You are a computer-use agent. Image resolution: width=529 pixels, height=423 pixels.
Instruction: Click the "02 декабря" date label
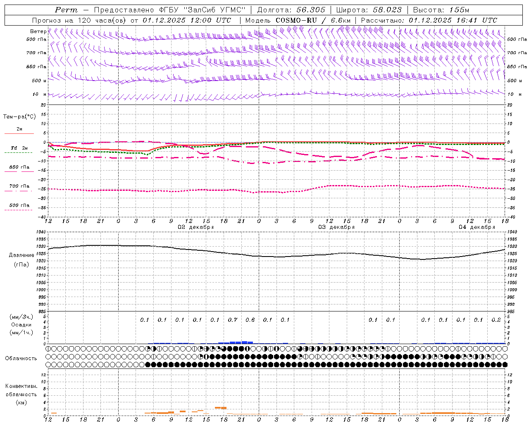tap(196, 227)
